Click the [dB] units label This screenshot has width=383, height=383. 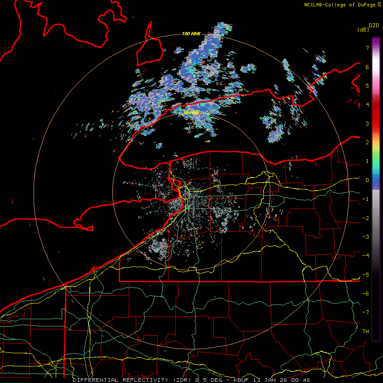click(363, 29)
